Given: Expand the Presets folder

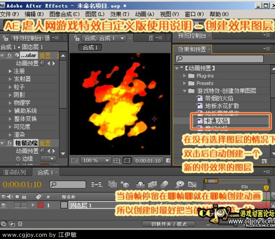Looking at the screenshot, I should [x=185, y=83].
